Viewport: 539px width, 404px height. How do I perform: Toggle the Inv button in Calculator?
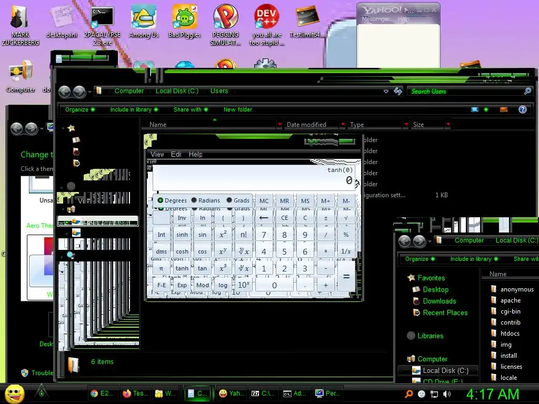tap(182, 218)
